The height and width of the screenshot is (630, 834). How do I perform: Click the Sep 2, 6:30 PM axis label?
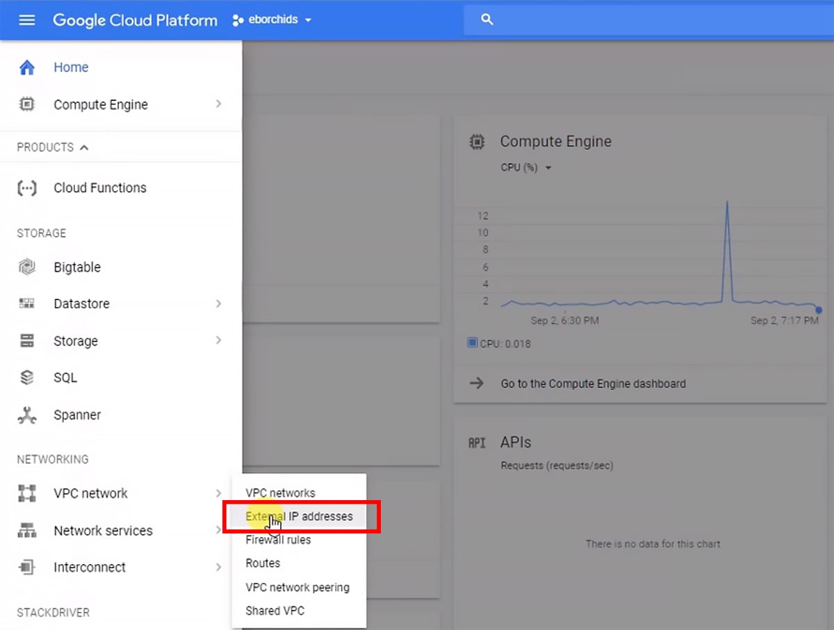coord(565,321)
